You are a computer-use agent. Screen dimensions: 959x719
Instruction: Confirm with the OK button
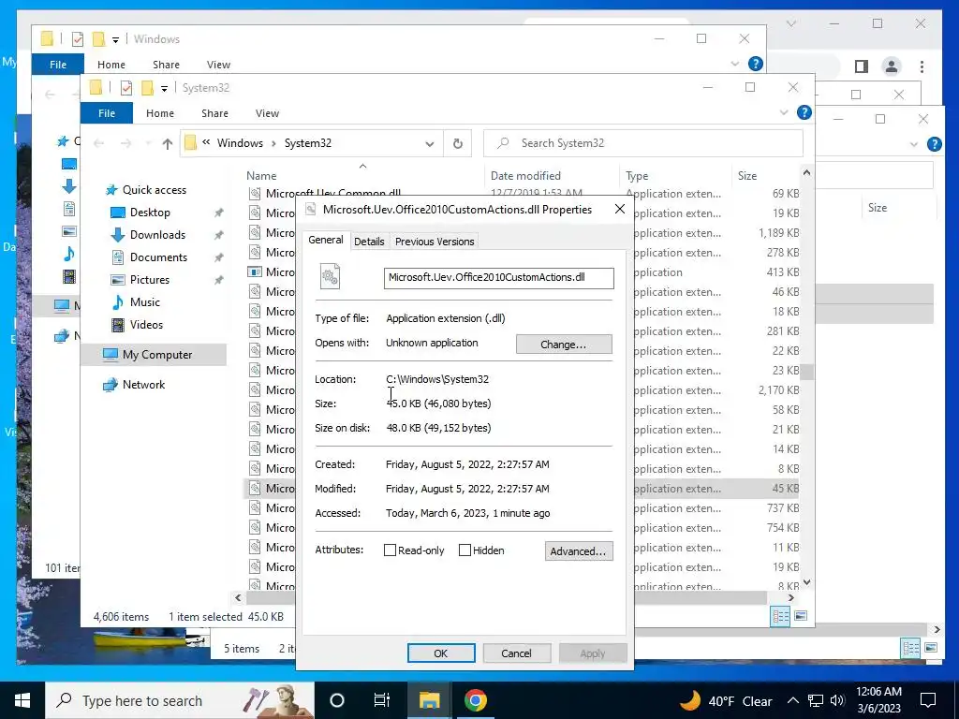[x=441, y=653]
